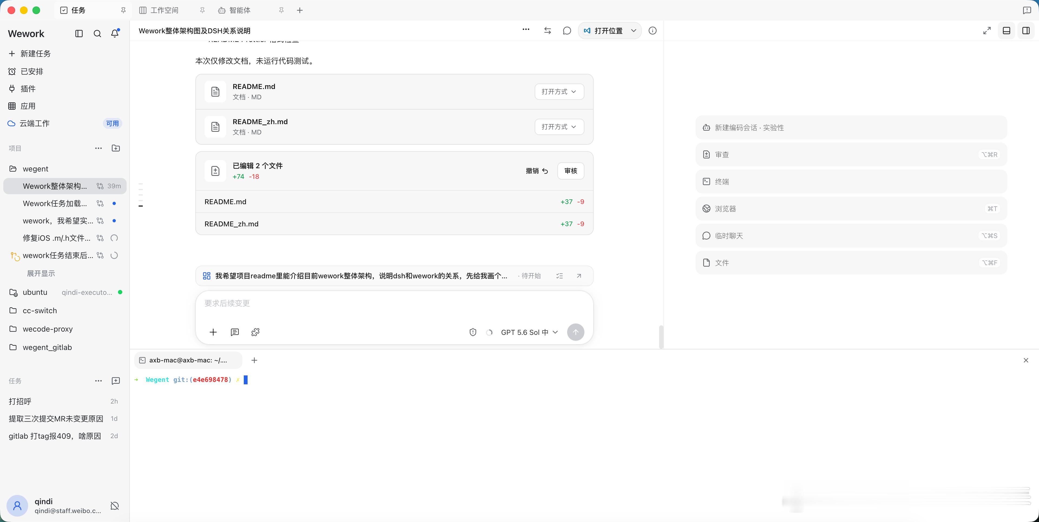Viewport: 1039px width, 522px height.
Task: Send message with the up-arrow button
Action: [576, 332]
